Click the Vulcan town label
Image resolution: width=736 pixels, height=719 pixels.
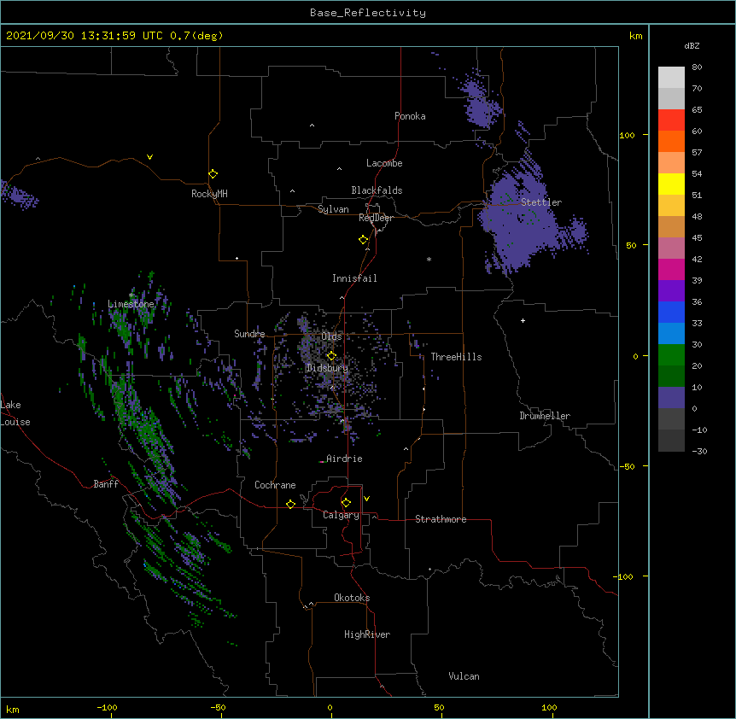tap(464, 676)
